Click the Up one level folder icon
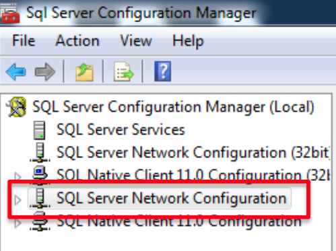 point(84,72)
